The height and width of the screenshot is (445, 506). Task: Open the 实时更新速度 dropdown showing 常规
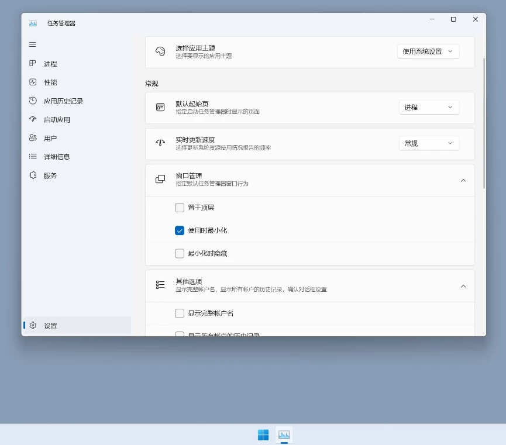tap(429, 143)
